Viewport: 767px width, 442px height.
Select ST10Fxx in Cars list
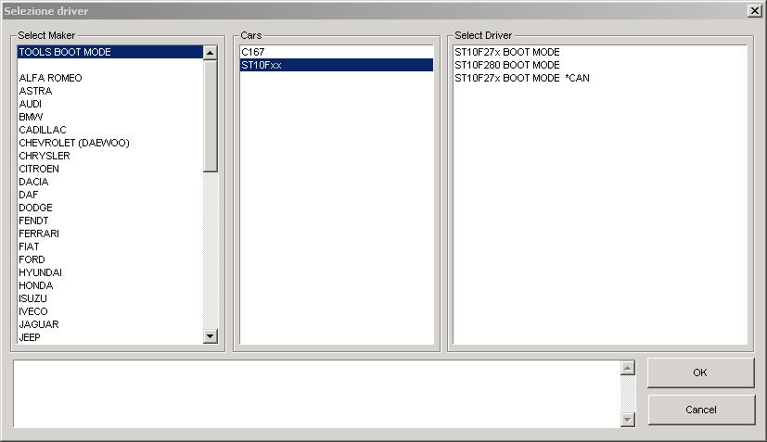(337, 65)
